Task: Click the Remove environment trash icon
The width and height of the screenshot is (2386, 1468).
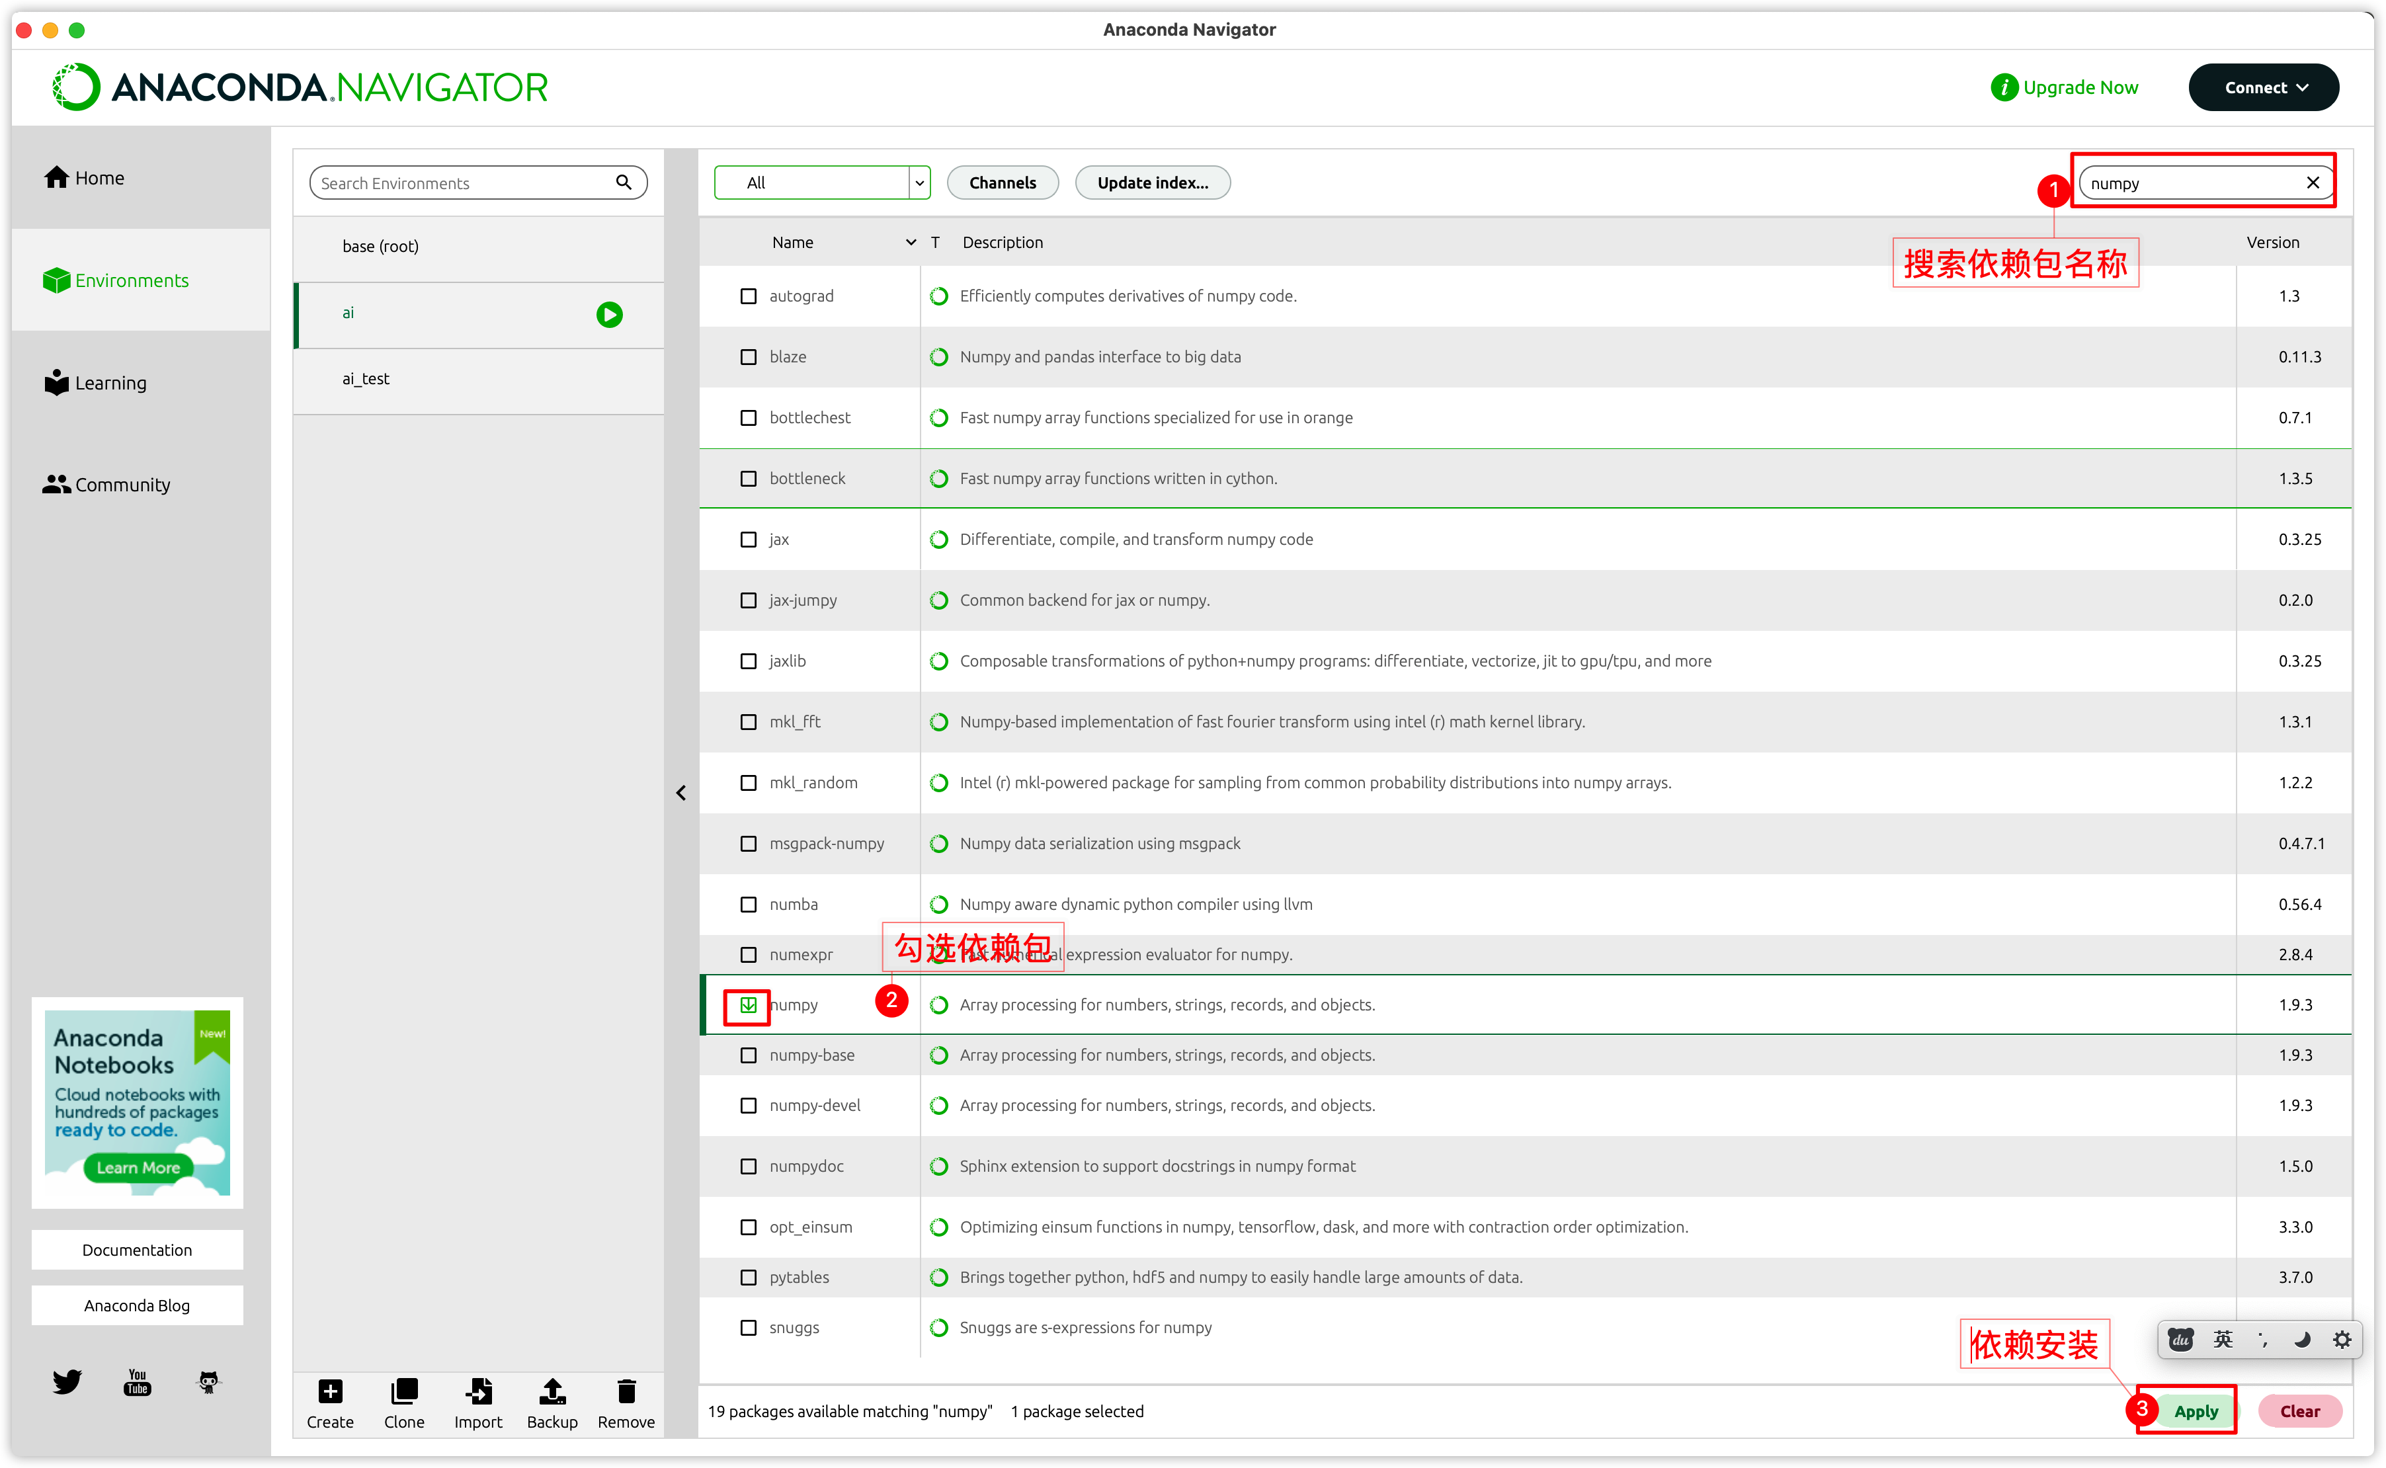Action: point(626,1391)
